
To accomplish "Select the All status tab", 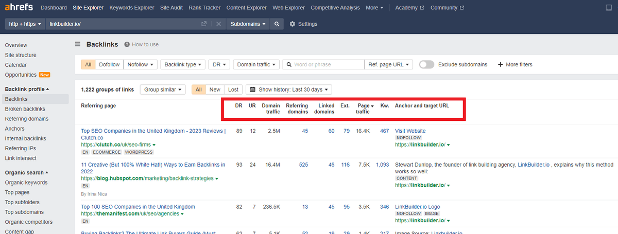I will 199,89.
